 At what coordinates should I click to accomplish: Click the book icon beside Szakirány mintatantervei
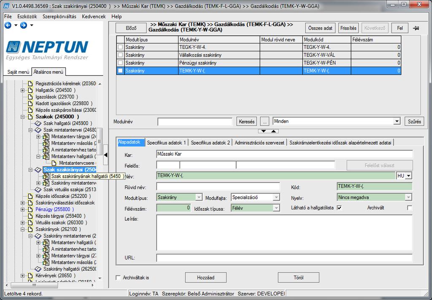tap(38, 236)
